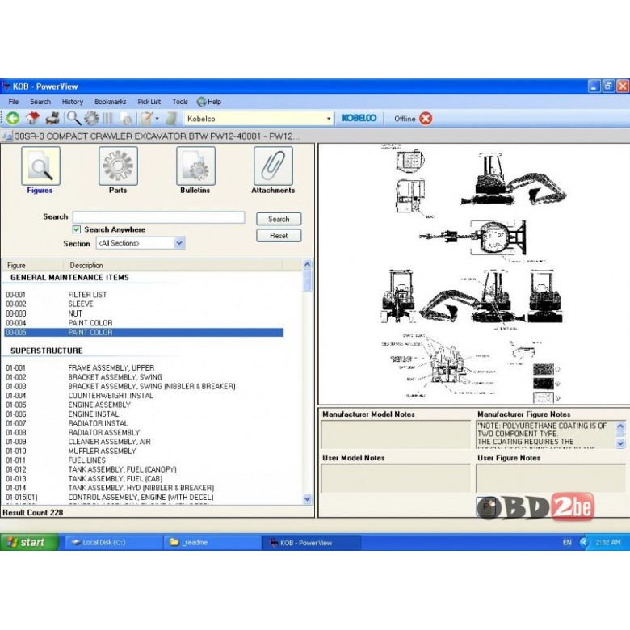630x630 pixels.
Task: Select row 01-012 TANK ASSEMBLY, FUEL (CANOPY)
Action: [144, 469]
